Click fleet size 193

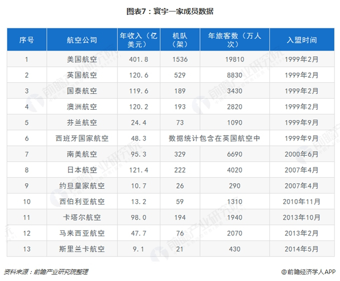point(180,107)
